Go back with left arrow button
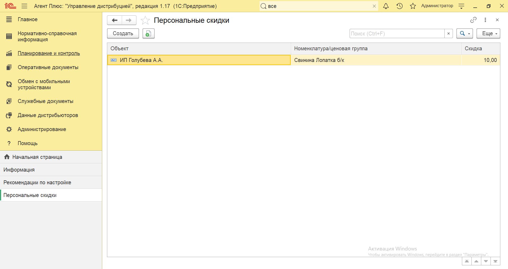 (115, 20)
